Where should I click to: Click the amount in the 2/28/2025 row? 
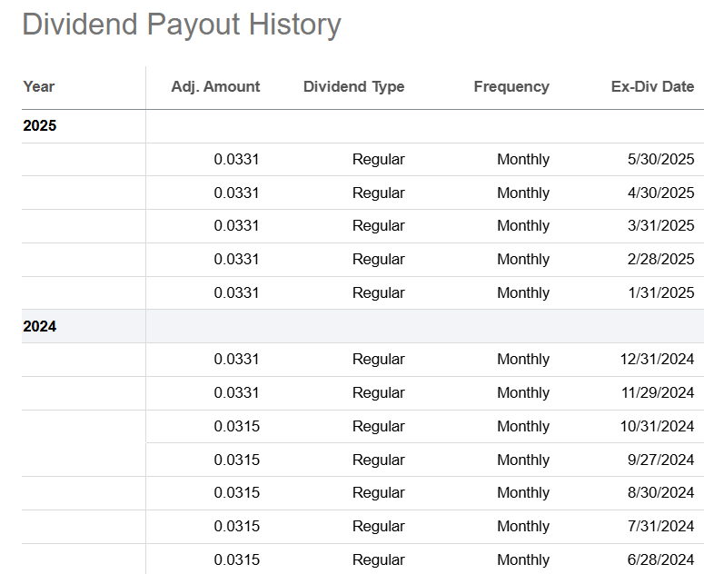[236, 260]
